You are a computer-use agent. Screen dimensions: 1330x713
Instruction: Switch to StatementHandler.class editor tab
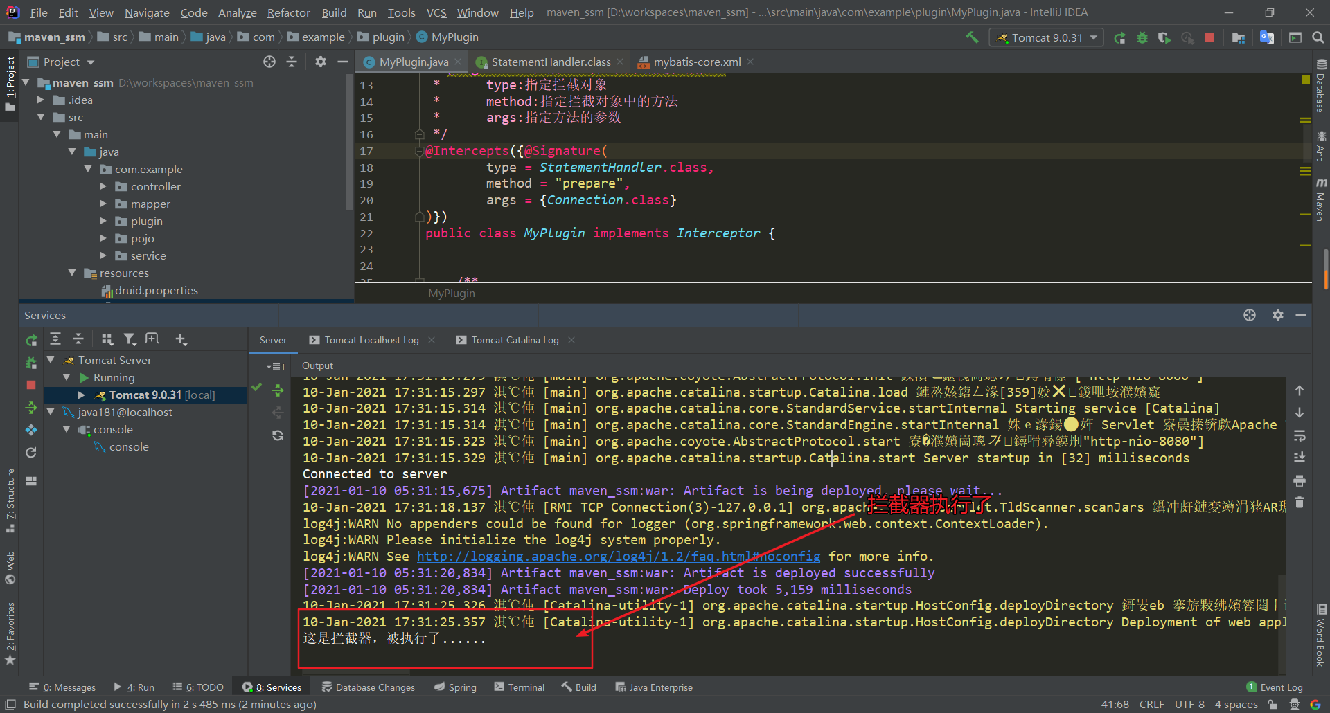click(x=551, y=62)
